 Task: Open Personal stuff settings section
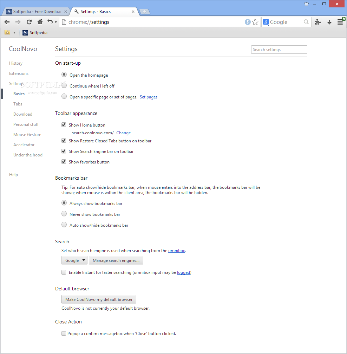pos(26,124)
